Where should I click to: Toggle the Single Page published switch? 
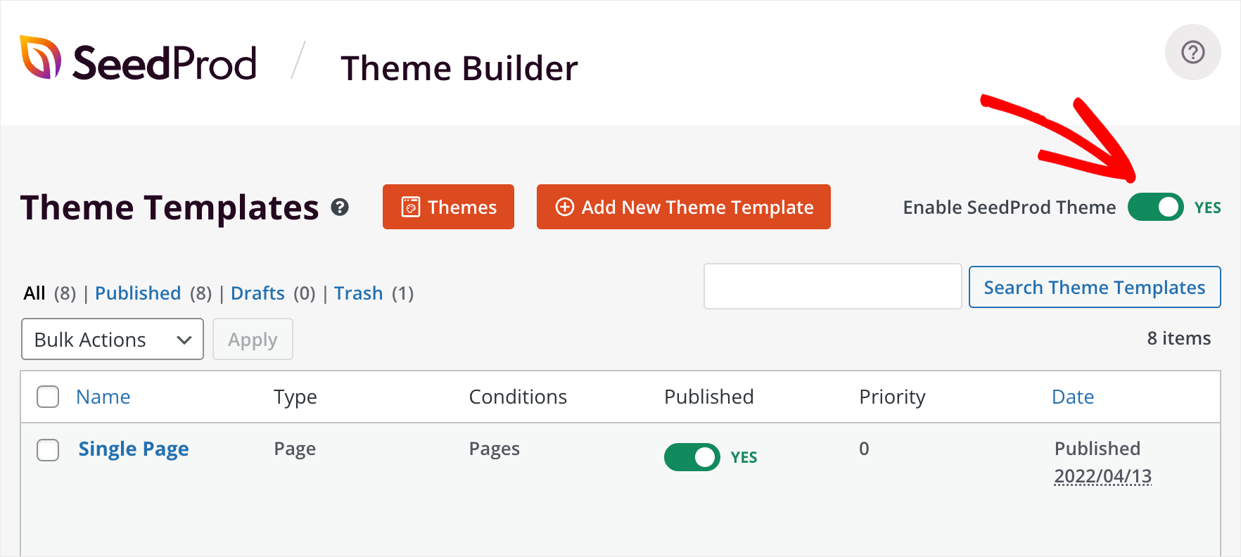(692, 457)
